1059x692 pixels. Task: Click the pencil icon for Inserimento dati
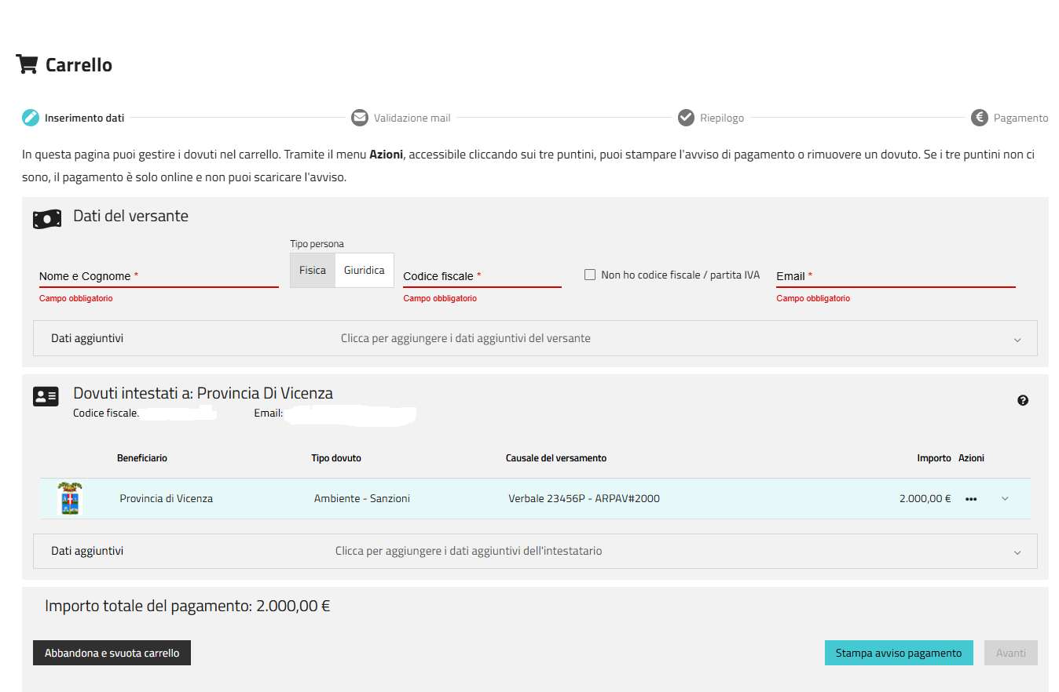31,118
